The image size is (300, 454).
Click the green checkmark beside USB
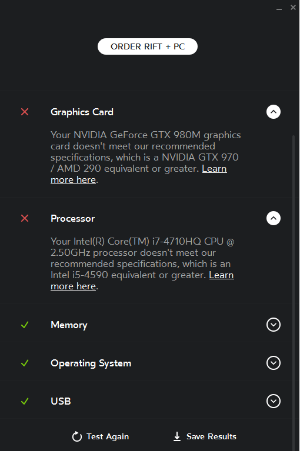25,401
